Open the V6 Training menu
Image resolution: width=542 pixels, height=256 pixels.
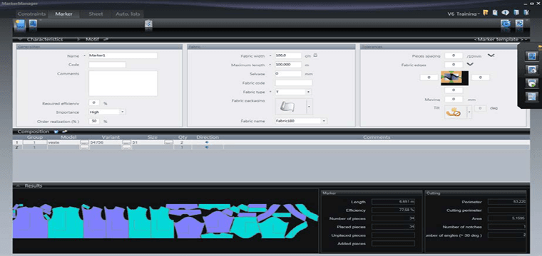tap(463, 14)
